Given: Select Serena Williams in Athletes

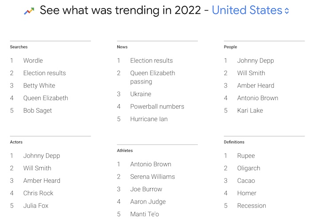Looking at the screenshot, I should pos(152,177).
